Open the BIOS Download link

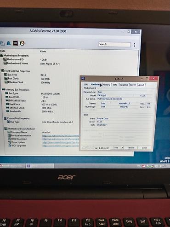pos(61,139)
